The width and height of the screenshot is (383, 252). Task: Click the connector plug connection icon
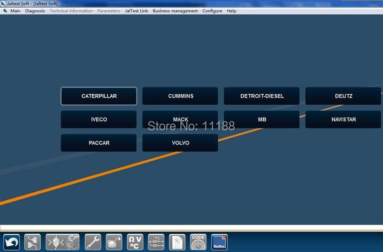33,242
